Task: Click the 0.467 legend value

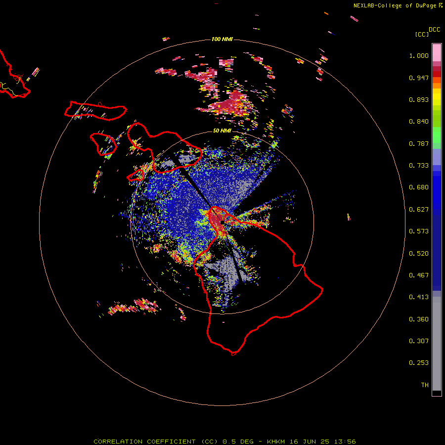Action: coord(419,275)
